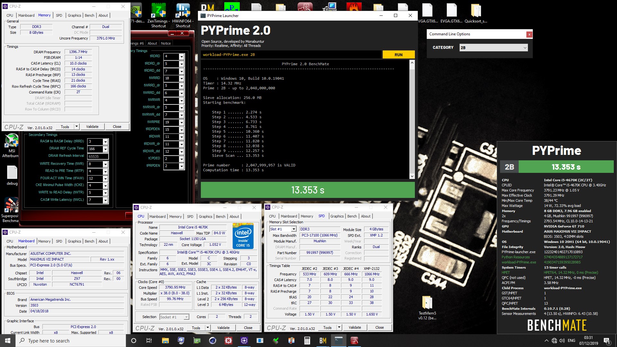This screenshot has width=617, height=347.
Task: Click the console scrollbar down arrow
Action: 412,176
